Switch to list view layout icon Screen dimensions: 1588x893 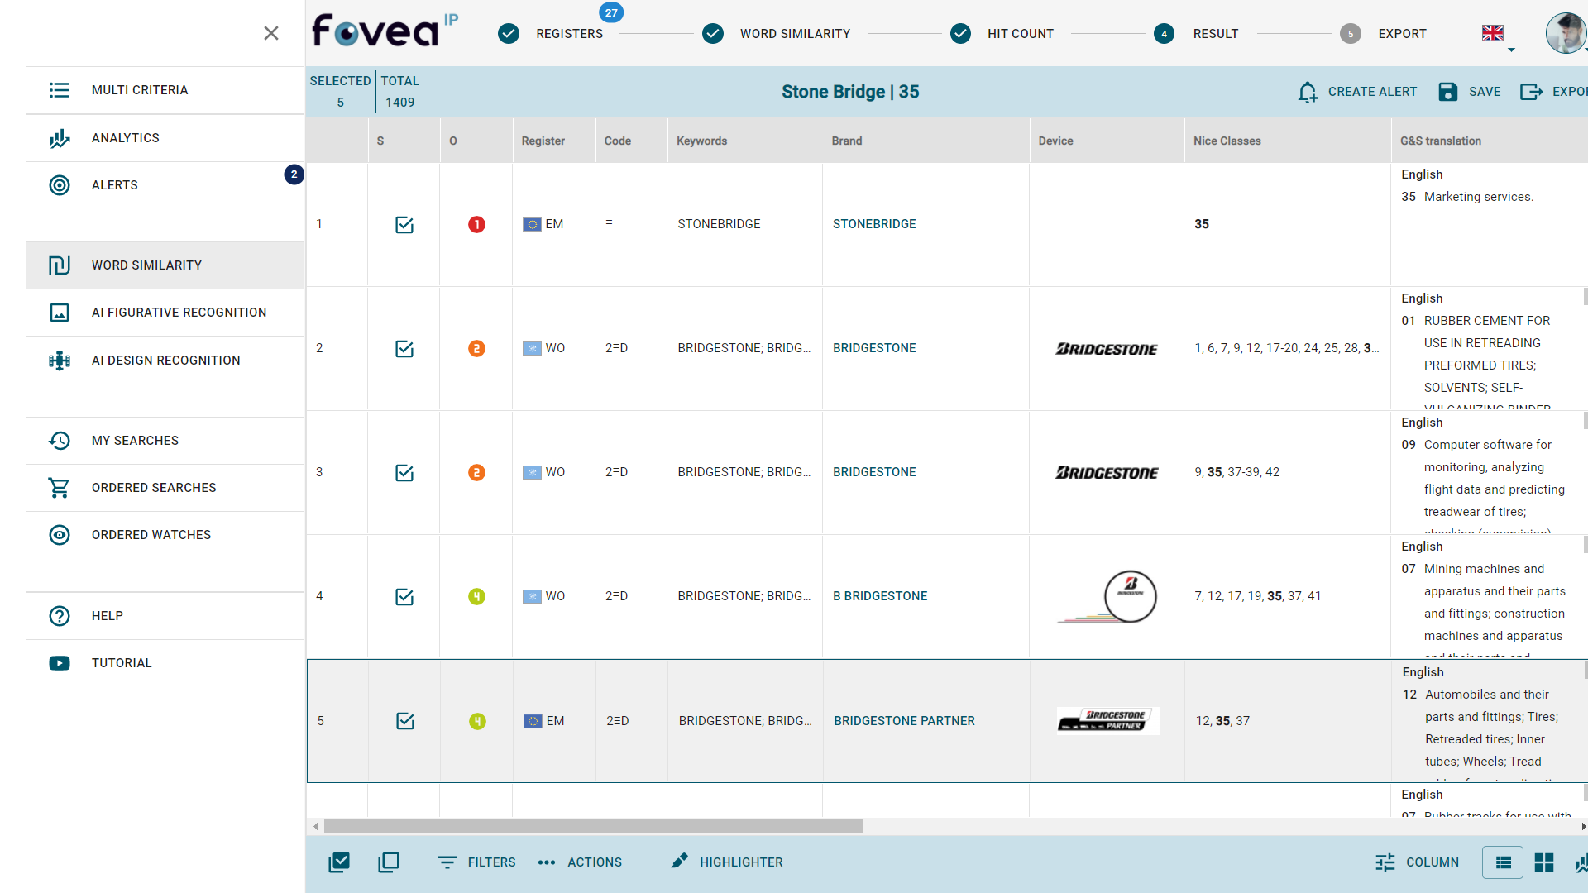point(1503,862)
